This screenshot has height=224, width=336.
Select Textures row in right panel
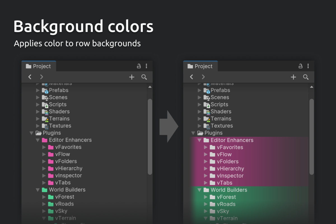click(246, 126)
